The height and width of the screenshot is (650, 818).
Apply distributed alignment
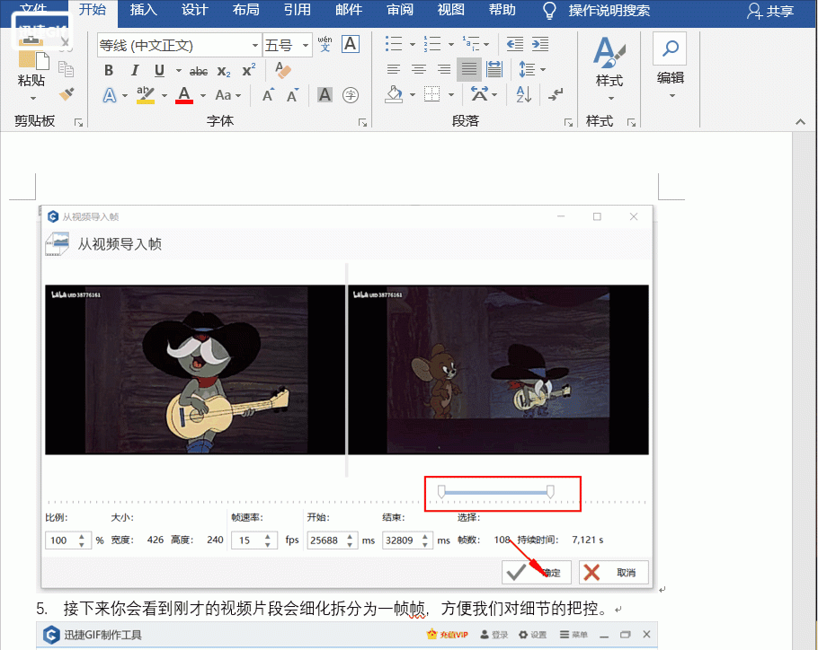tap(494, 69)
